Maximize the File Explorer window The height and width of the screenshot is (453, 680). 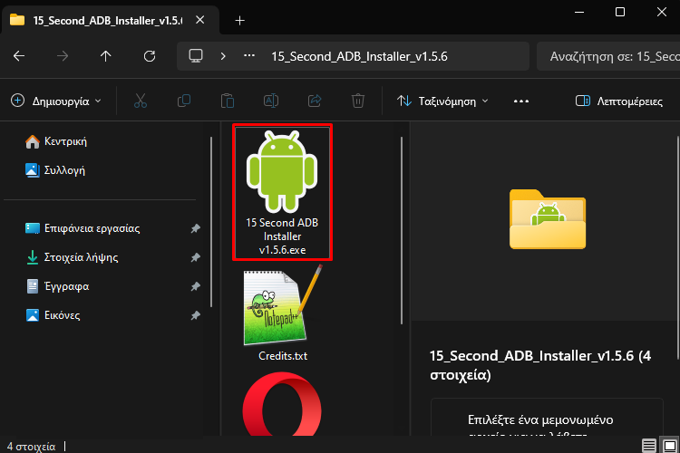tap(620, 12)
